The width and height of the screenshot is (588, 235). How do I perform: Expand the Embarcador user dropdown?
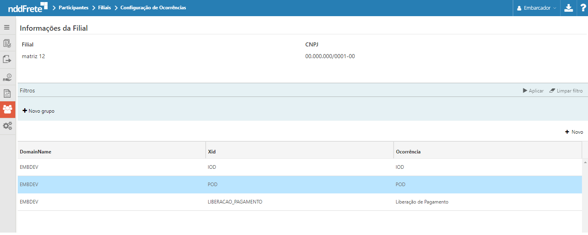point(536,8)
